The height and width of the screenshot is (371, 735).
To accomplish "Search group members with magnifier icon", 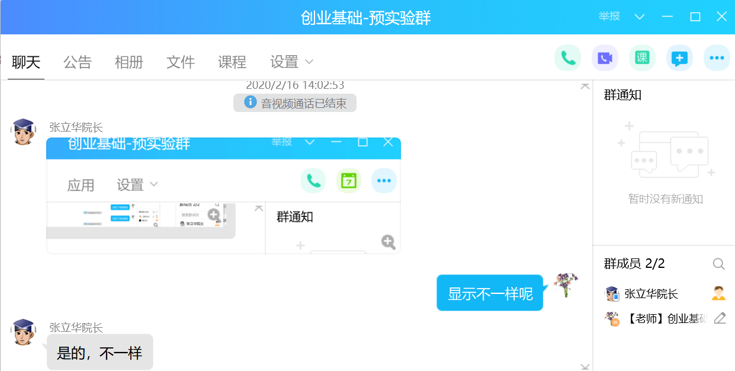I will click(718, 264).
